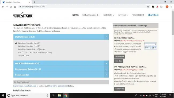This screenshot has width=174, height=98.
Task: Collapse the Stable Release section chevron
Action: tap(106, 37)
